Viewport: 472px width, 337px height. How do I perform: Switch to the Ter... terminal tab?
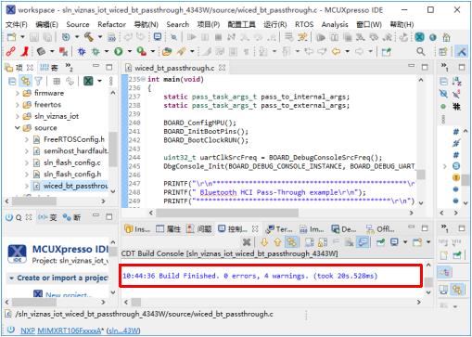[279, 229]
